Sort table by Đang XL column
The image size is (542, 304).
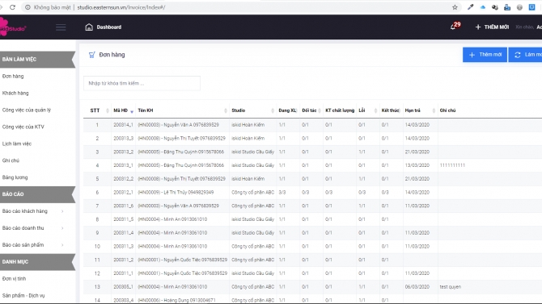(288, 110)
